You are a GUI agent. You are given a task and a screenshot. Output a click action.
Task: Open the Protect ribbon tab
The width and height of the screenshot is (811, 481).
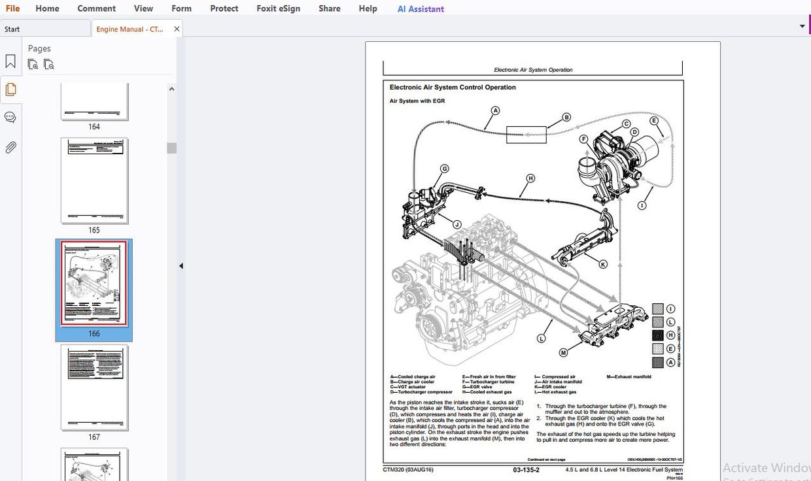224,8
